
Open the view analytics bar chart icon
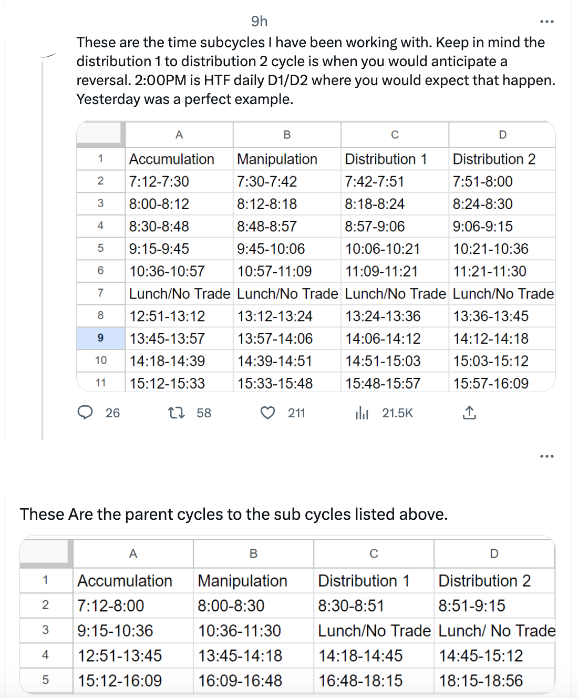362,413
